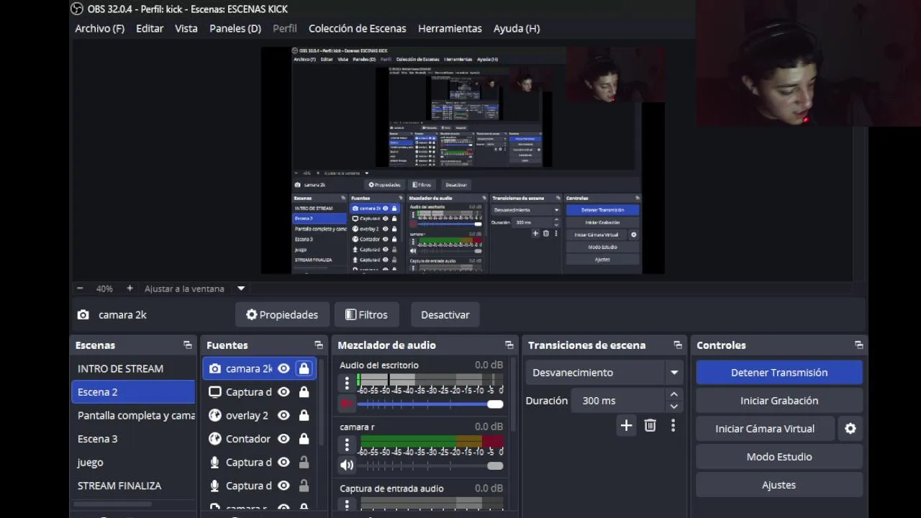
Task: Toggle lock on Contador source
Action: [x=304, y=439]
